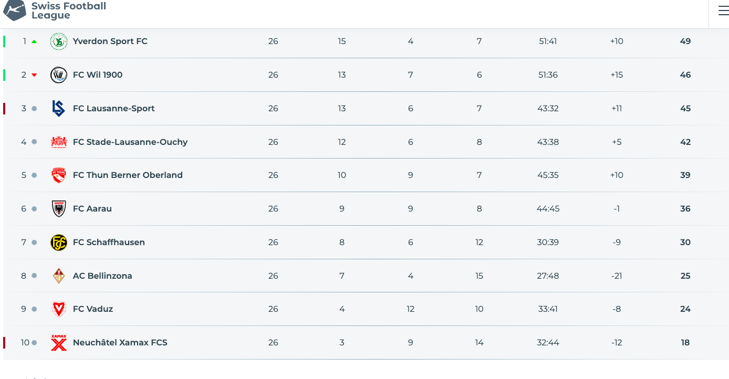Image resolution: width=729 pixels, height=379 pixels.
Task: Select FC Vaduz 24 points cell
Action: click(685, 309)
